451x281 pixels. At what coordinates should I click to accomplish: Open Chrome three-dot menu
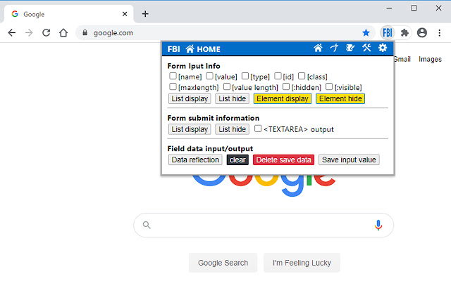point(439,33)
